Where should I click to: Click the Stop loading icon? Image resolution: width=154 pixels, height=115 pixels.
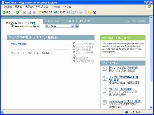click(25, 12)
